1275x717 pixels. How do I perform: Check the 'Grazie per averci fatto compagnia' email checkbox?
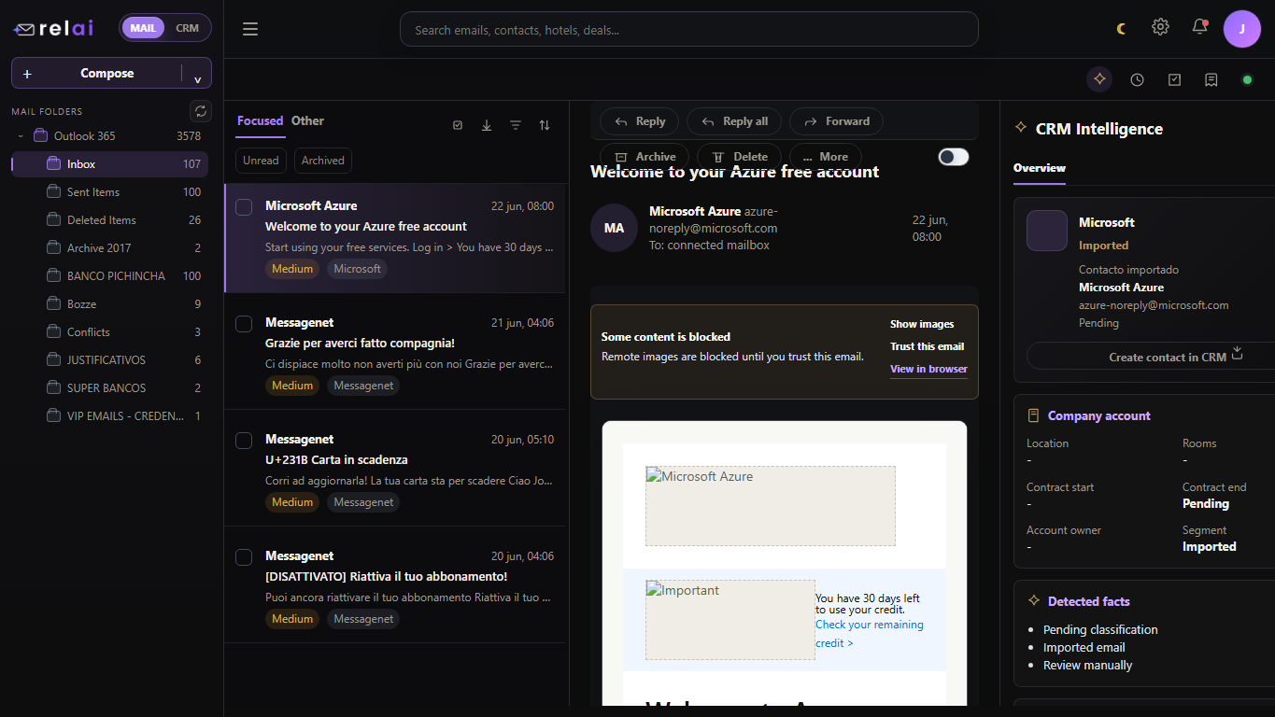244,324
